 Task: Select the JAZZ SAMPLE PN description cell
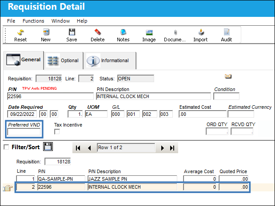coord(132,179)
